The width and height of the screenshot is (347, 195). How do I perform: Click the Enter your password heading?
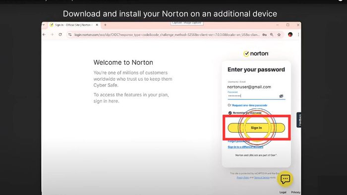pos(256,70)
